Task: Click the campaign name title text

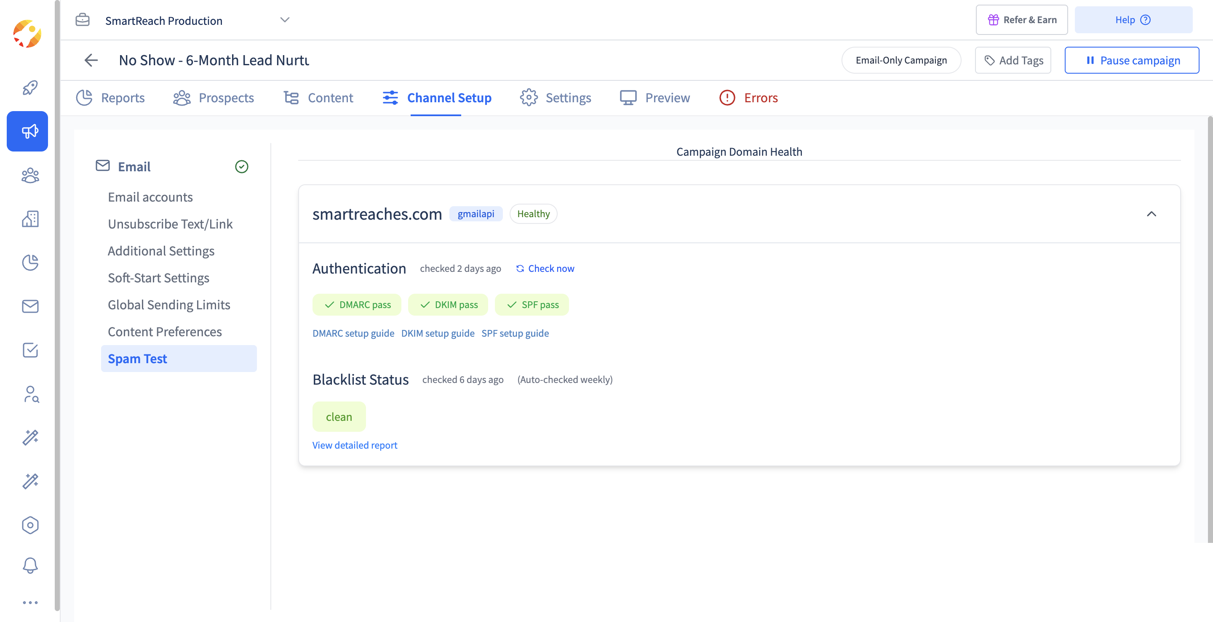Action: [x=214, y=60]
